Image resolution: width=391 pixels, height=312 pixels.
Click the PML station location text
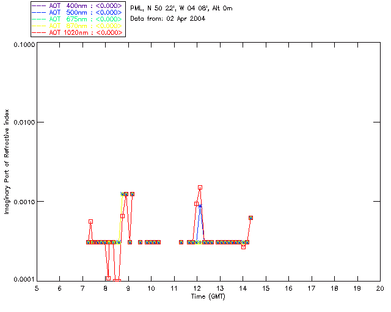click(x=181, y=9)
